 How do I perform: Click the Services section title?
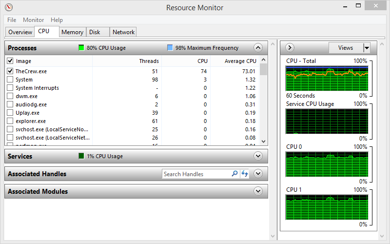coord(20,156)
